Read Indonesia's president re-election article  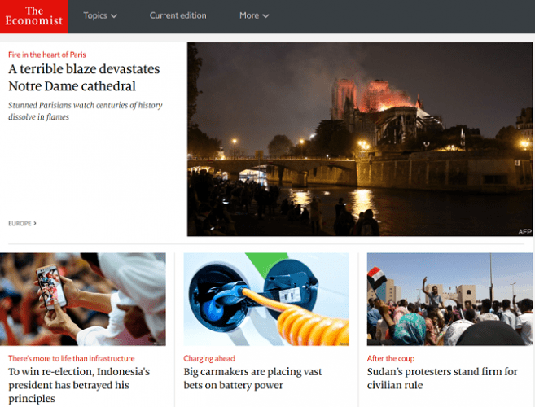pos(79,385)
